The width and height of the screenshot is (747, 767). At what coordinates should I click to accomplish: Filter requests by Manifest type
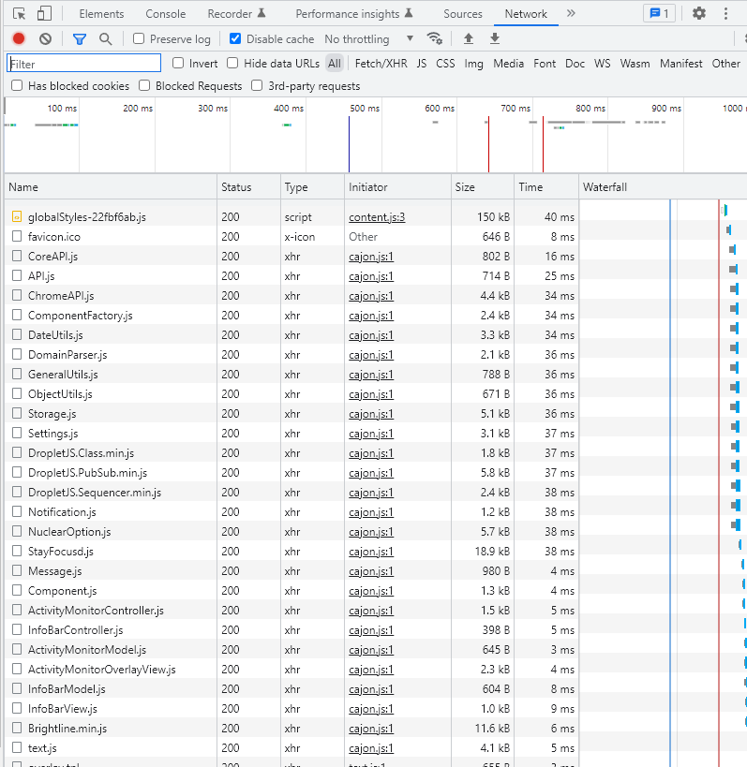680,64
